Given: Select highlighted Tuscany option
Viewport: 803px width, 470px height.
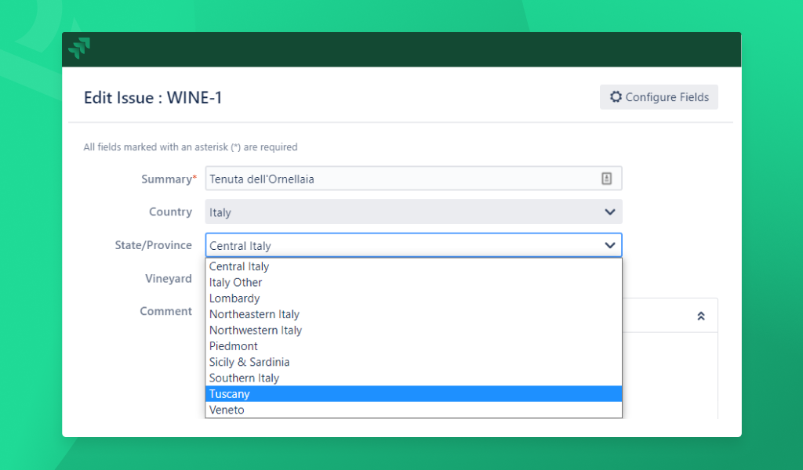Looking at the screenshot, I should pyautogui.click(x=413, y=394).
